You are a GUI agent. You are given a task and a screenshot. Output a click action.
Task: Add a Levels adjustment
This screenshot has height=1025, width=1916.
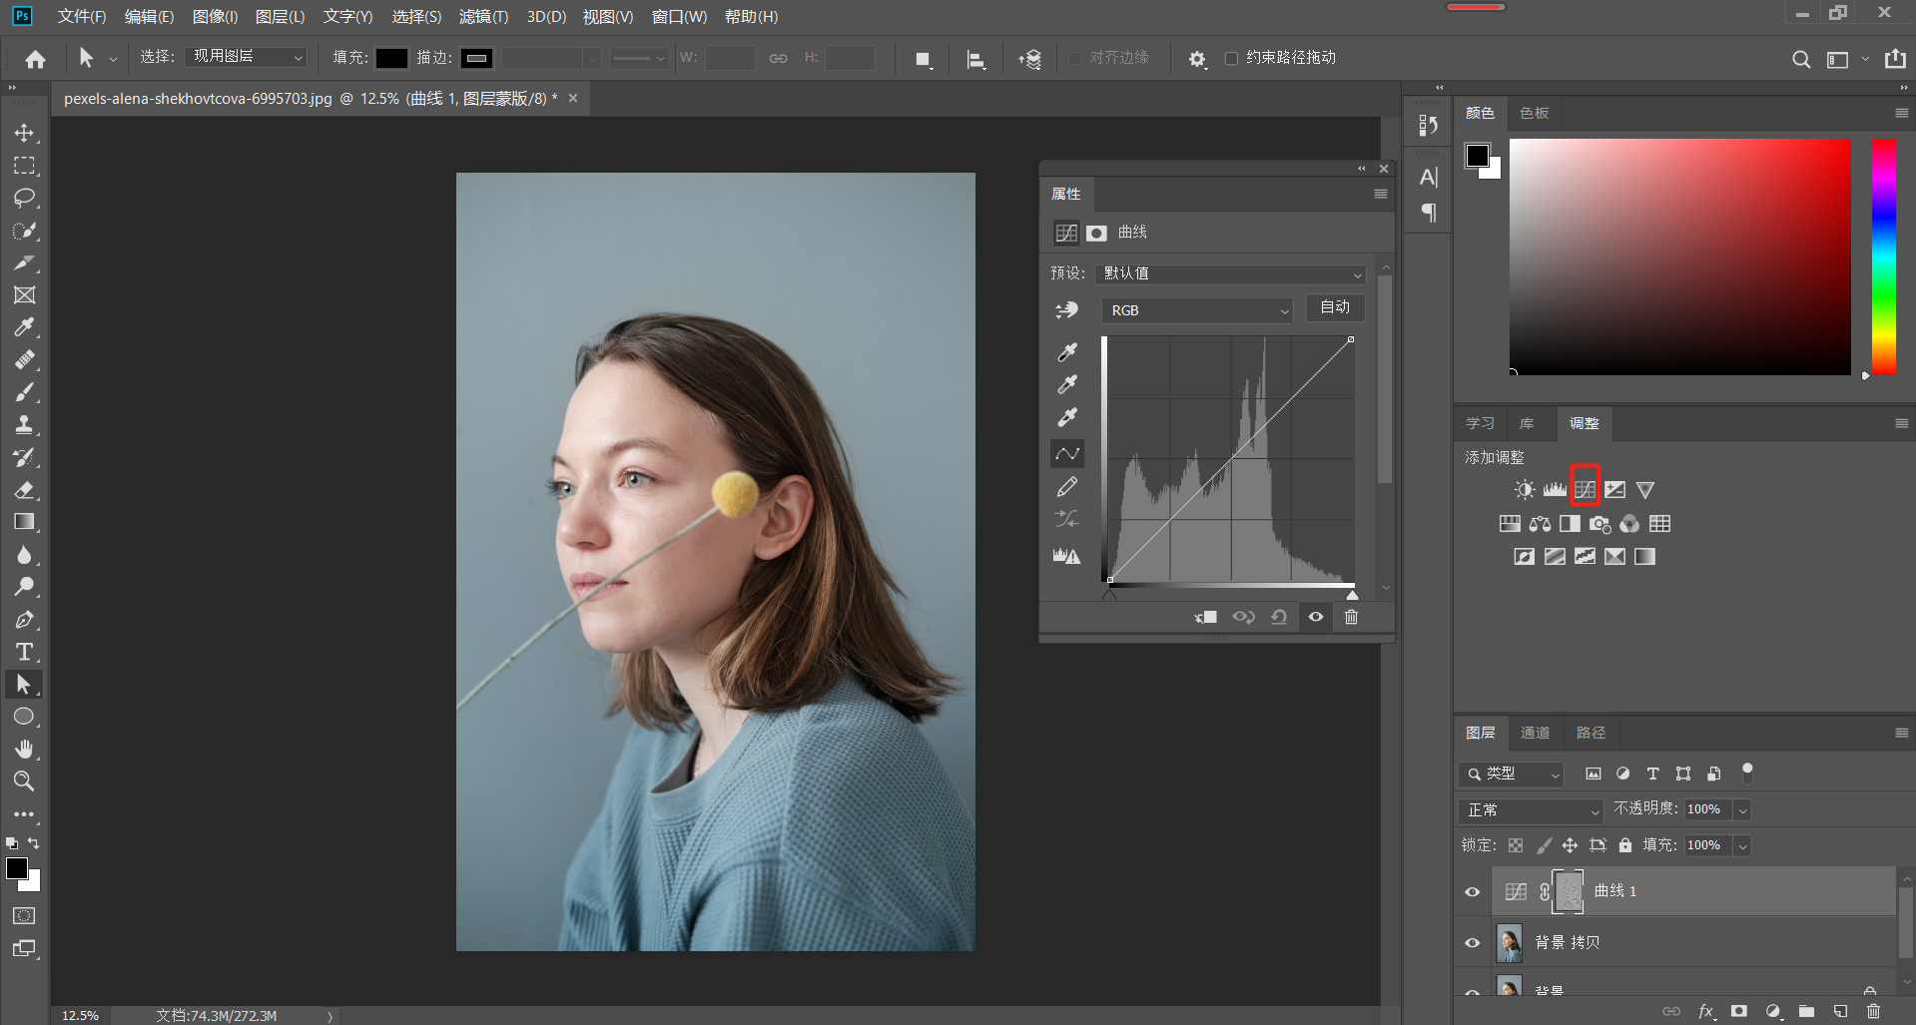(x=1555, y=489)
